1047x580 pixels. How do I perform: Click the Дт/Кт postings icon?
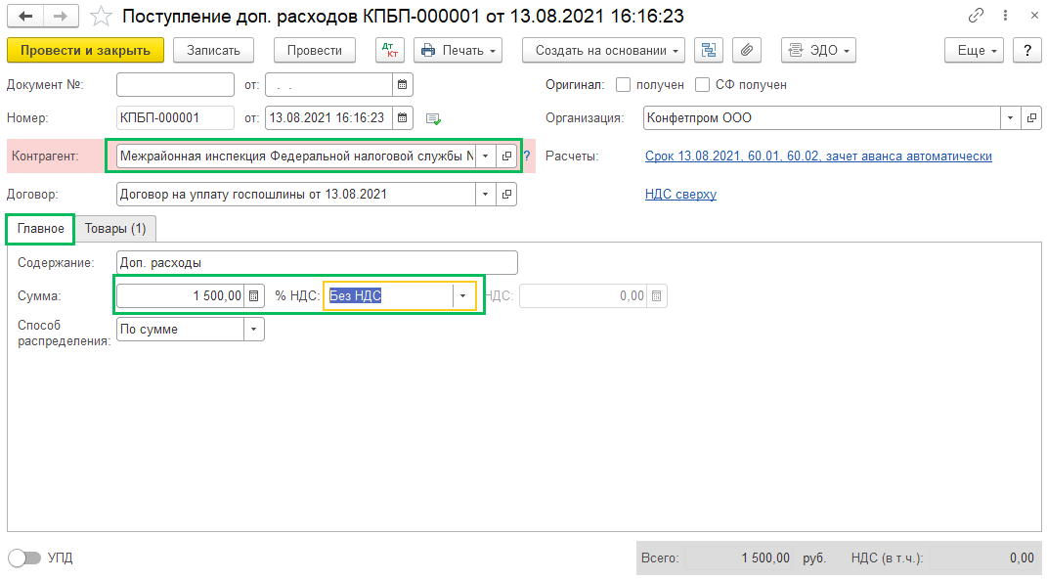pos(389,51)
